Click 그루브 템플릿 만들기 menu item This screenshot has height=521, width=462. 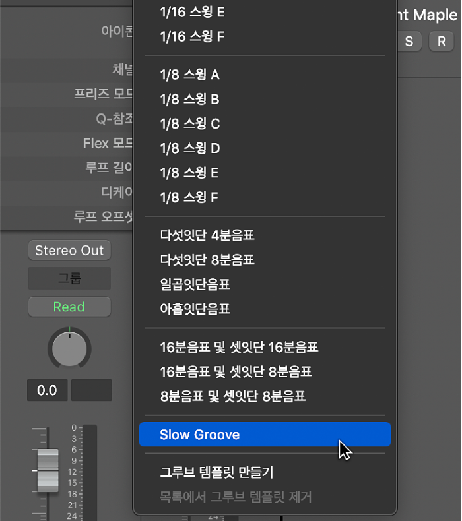pos(265,472)
